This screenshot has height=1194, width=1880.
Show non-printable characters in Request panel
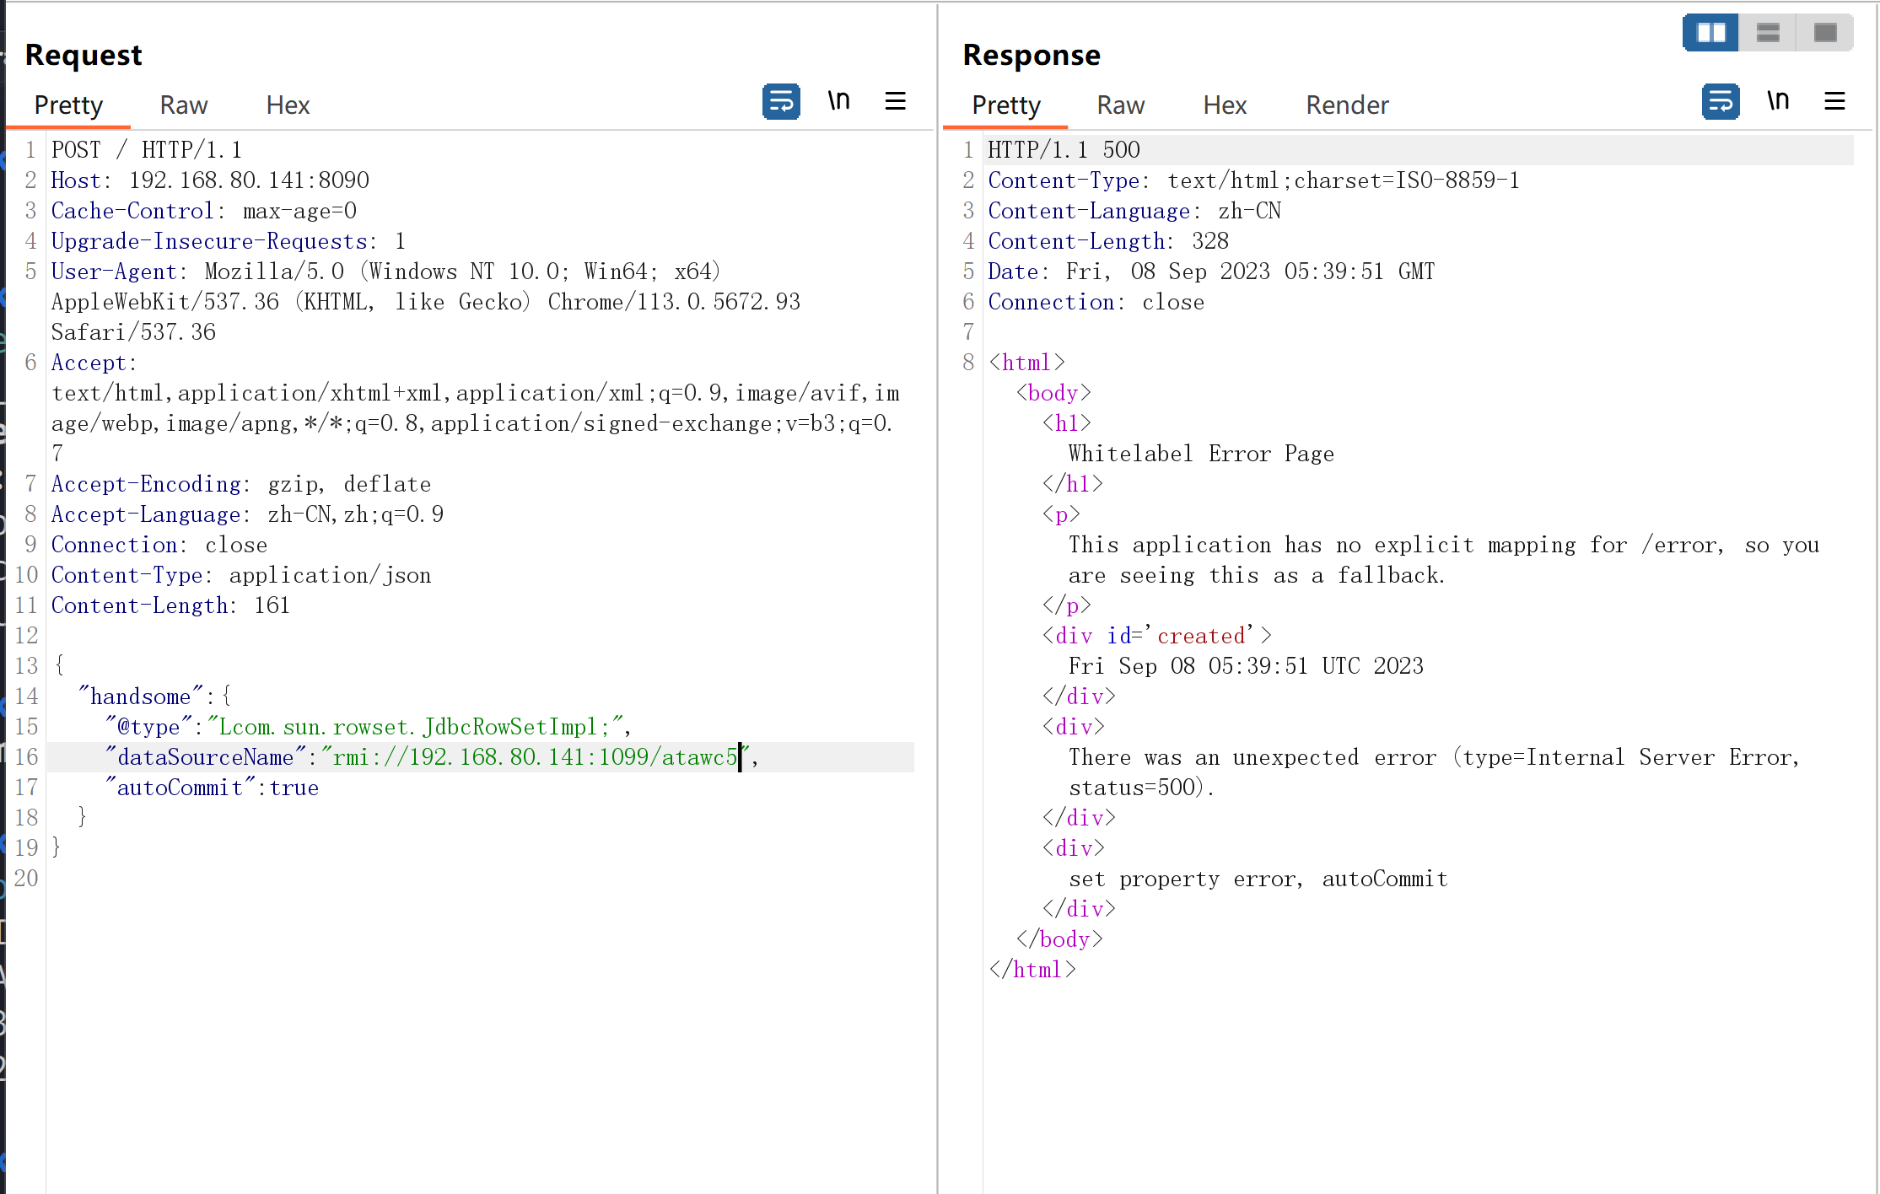(838, 101)
